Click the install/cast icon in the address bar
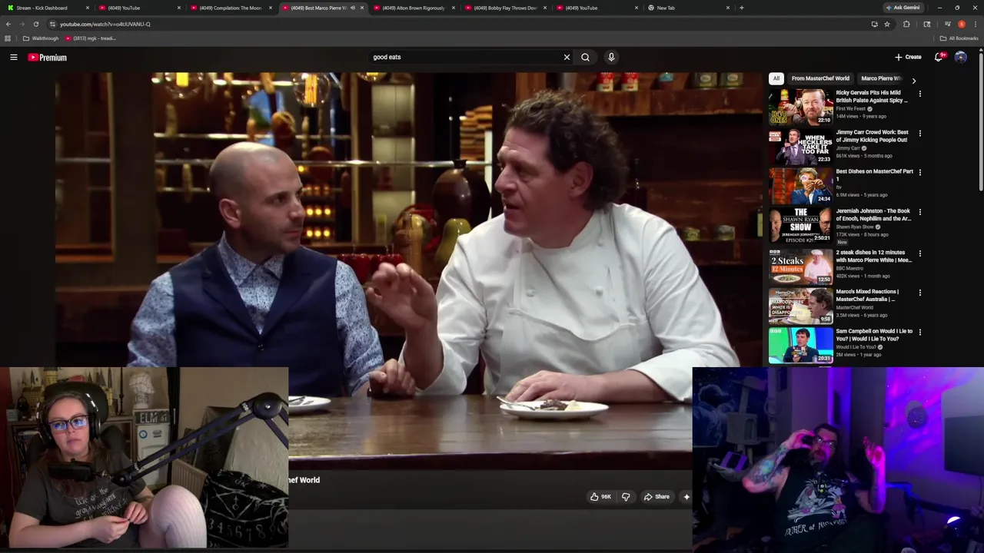 874,24
